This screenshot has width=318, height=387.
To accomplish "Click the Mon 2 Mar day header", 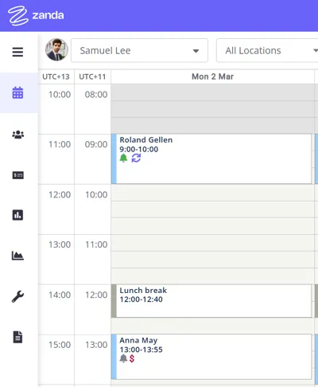I will coord(212,76).
